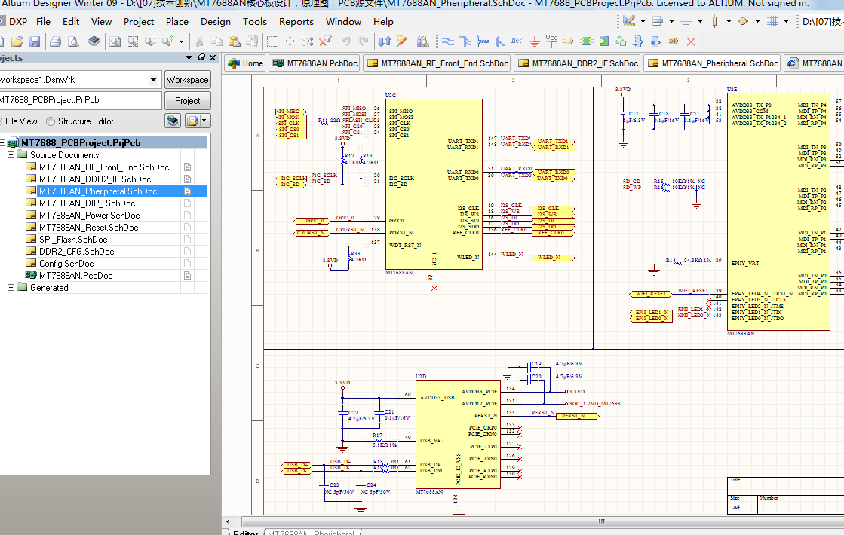Select MT7688AN_Power.SchDoc in project tree
This screenshot has width=844, height=535.
(x=89, y=215)
